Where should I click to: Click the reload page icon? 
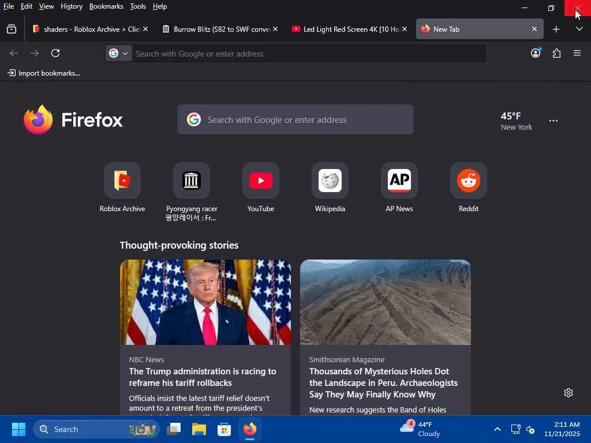tap(55, 53)
